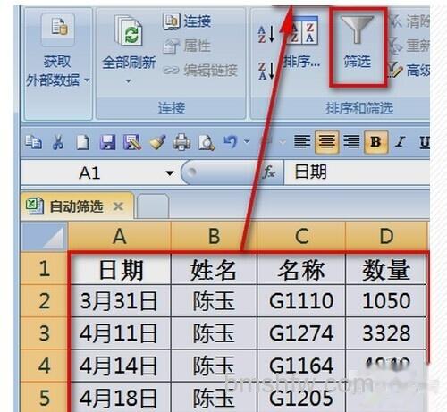447x412 pixels.
Task: Select cell containing G1274
Action: click(301, 333)
